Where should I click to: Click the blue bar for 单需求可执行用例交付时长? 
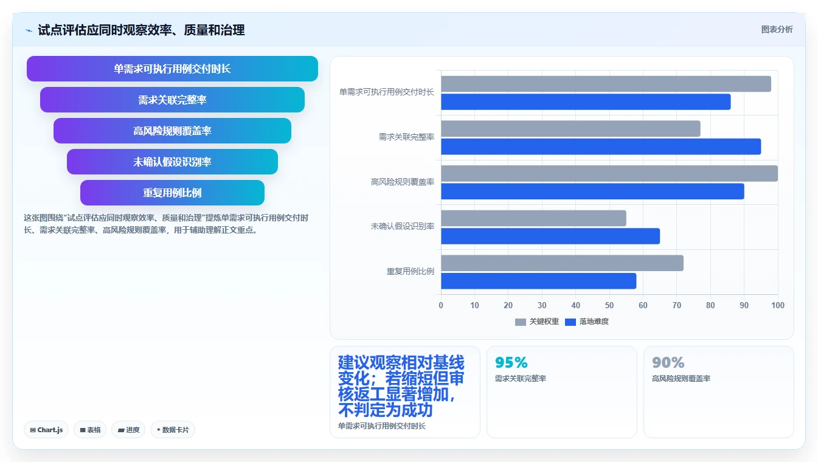click(x=586, y=102)
